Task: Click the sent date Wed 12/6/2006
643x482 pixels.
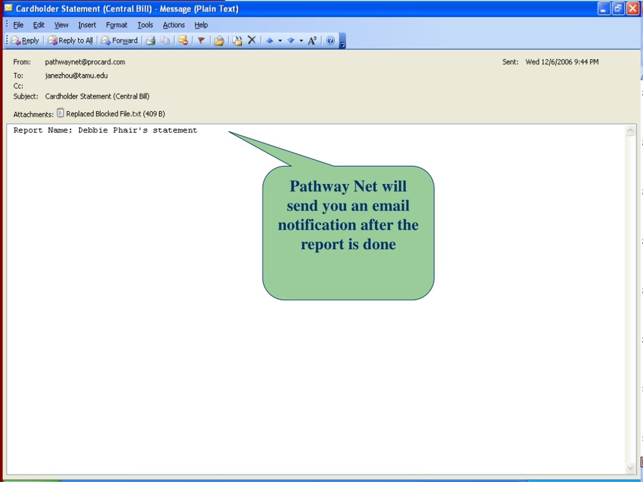Action: pos(562,62)
